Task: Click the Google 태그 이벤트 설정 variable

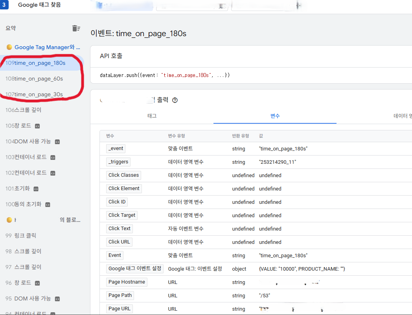Action: point(135,269)
